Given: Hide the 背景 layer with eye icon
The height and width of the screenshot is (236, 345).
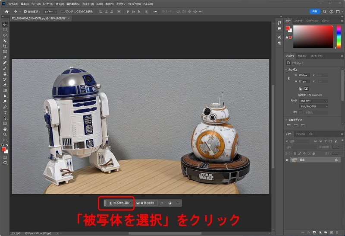Looking at the screenshot, I should pos(287,160).
